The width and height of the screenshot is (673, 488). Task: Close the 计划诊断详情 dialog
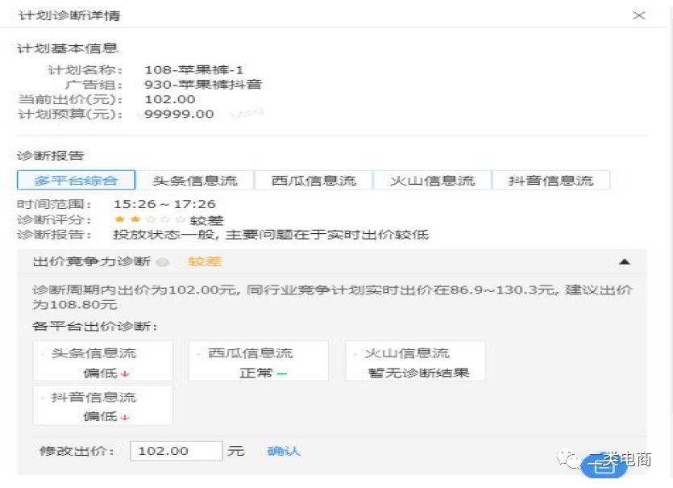(638, 15)
